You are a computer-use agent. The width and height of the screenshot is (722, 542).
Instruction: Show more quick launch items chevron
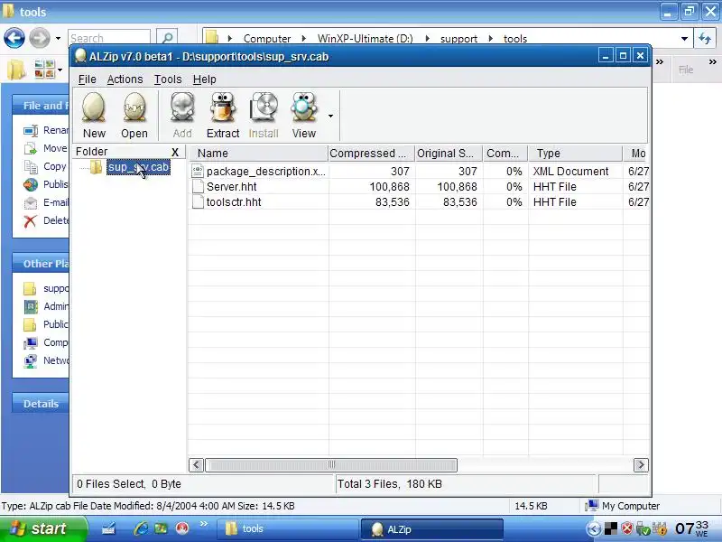(204, 524)
